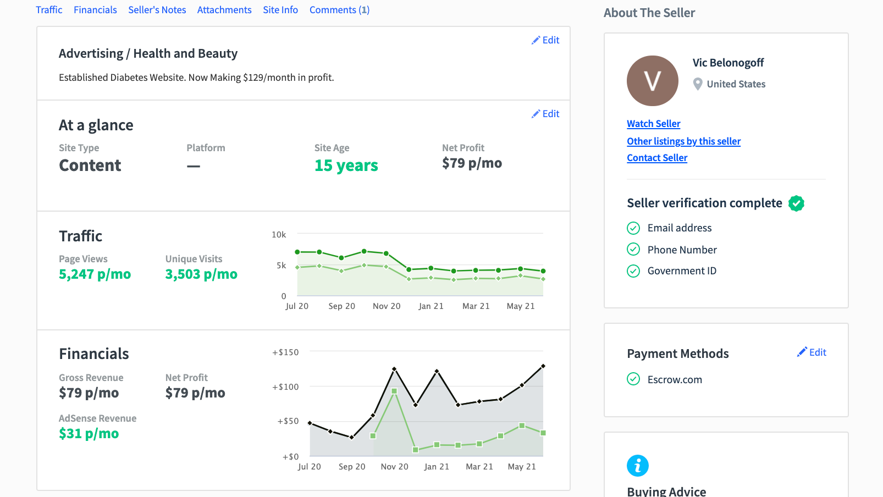This screenshot has height=497, width=883.
Task: Open Other listings by this seller
Action: tap(683, 141)
